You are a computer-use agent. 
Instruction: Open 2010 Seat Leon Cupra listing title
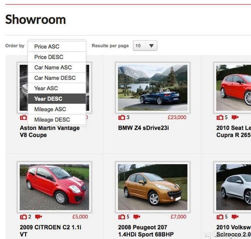[233, 131]
